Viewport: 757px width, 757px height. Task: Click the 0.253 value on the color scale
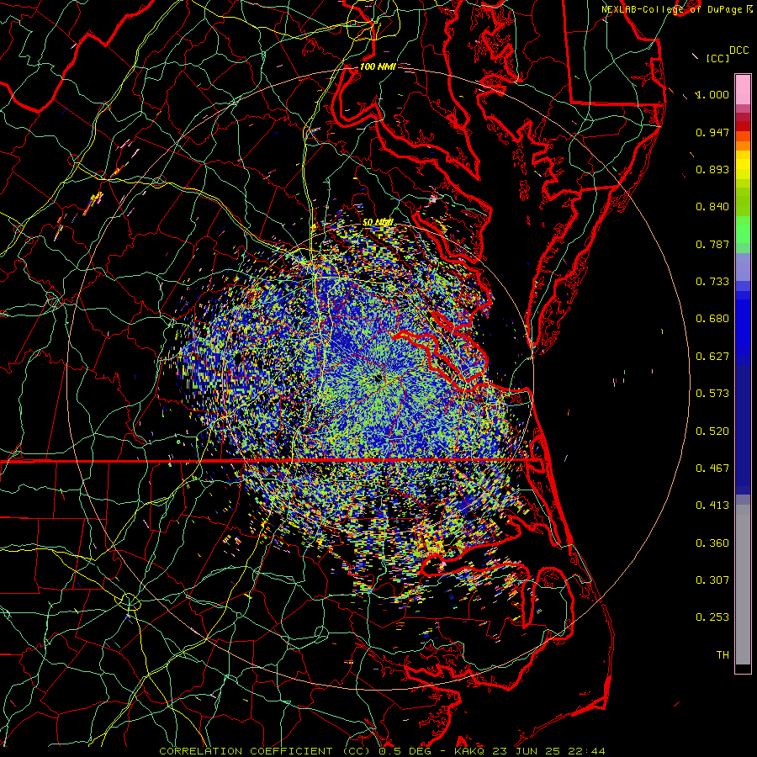pyautogui.click(x=712, y=617)
